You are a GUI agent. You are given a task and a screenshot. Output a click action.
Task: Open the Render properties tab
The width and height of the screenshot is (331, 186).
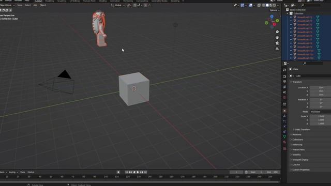(x=284, y=76)
